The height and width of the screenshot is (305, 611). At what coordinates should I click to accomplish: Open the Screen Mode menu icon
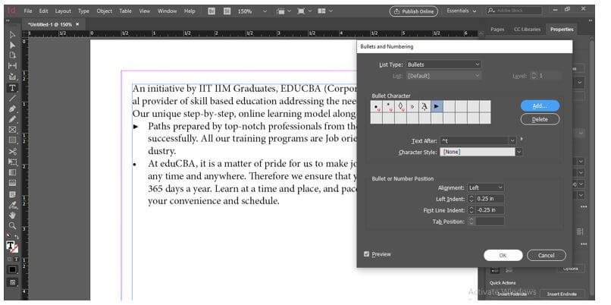pos(304,11)
